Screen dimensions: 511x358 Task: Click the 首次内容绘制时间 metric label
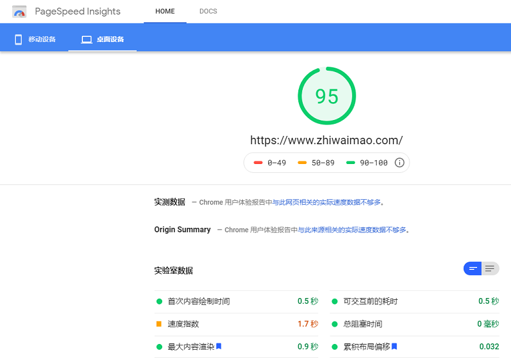[x=199, y=301]
